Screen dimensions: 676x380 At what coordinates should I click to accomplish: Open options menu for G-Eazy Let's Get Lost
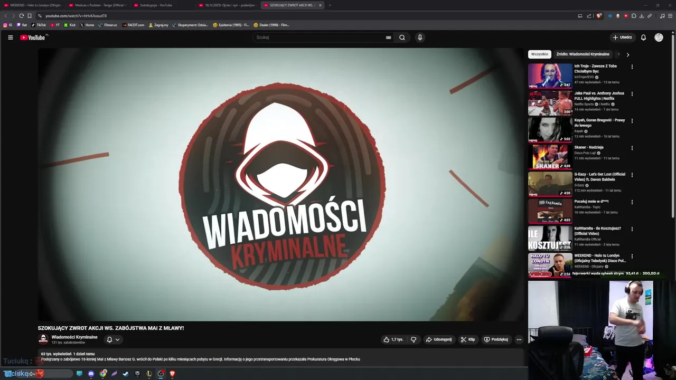tap(632, 175)
